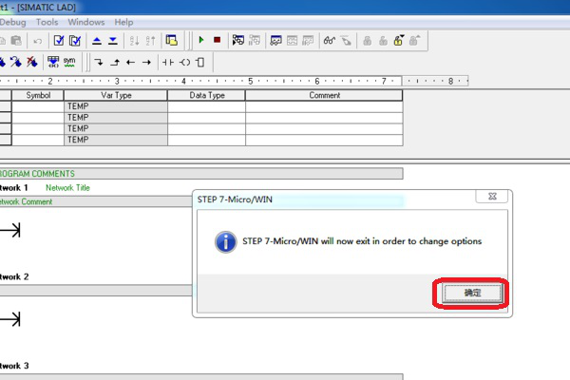The width and height of the screenshot is (570, 380).
Task: Click the next bookmark icon
Action: tap(15, 62)
